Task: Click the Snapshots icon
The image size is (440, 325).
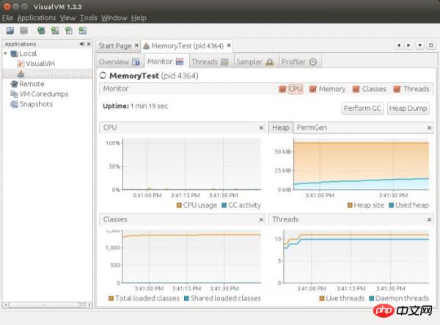Action: [14, 104]
